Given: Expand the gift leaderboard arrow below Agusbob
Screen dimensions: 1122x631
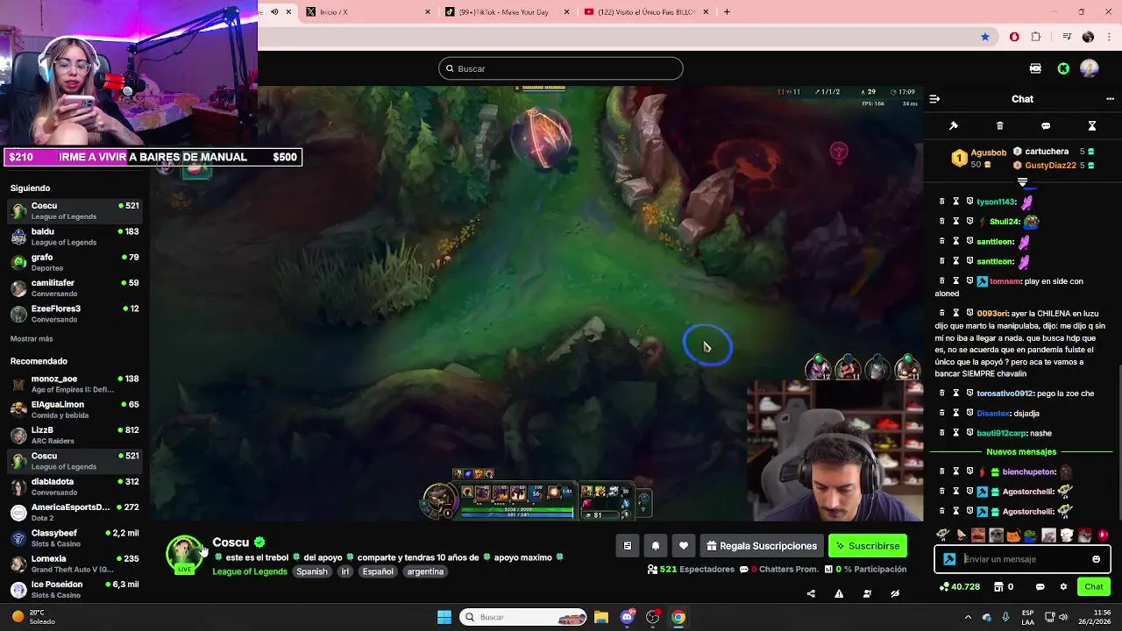Looking at the screenshot, I should pos(1022,181).
